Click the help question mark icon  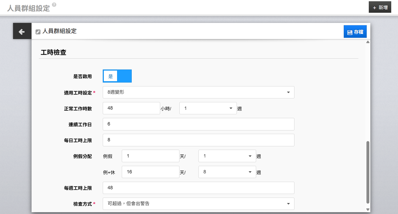pyautogui.click(x=54, y=5)
